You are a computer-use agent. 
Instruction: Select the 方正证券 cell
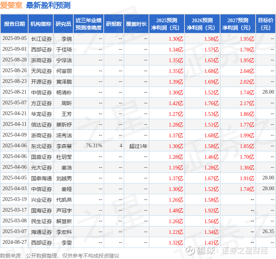click(x=41, y=103)
